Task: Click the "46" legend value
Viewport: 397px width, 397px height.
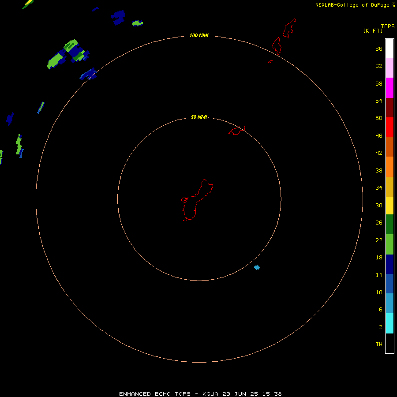Action: (x=379, y=136)
